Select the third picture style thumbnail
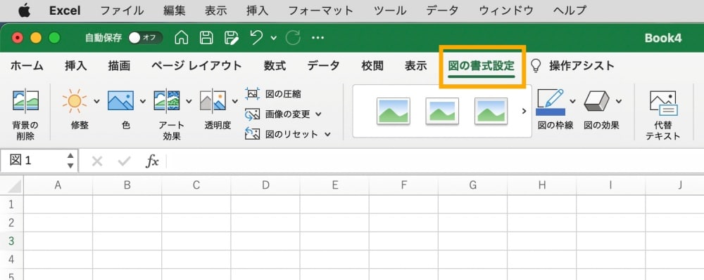Image resolution: width=704 pixels, height=280 pixels. point(491,111)
